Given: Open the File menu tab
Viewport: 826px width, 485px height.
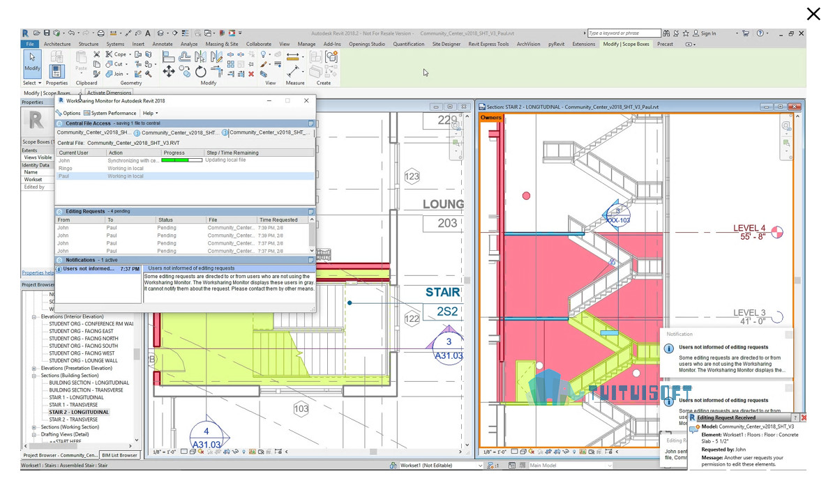Looking at the screenshot, I should tap(30, 44).
